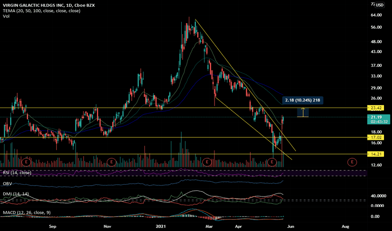This screenshot has height=231, width=392.
Task: Click the Apr date label on time axis
Action: point(238,226)
